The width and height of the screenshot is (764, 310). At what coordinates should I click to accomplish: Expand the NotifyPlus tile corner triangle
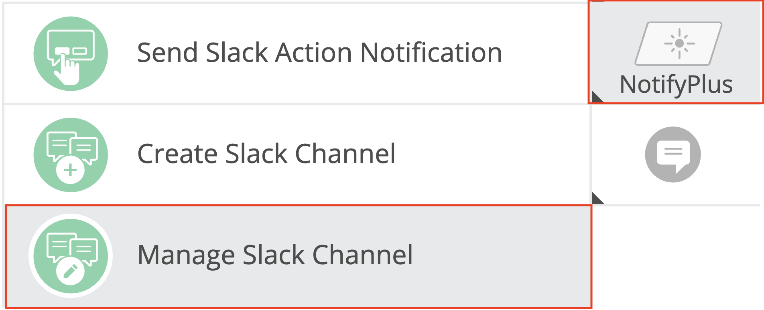(596, 98)
